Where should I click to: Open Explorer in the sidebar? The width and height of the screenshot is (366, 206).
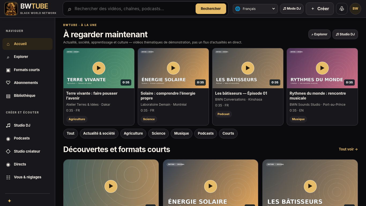point(27,57)
